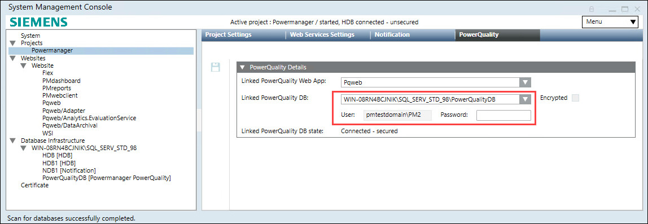The height and width of the screenshot is (224, 648).
Task: Open the Notification tab
Action: 392,35
